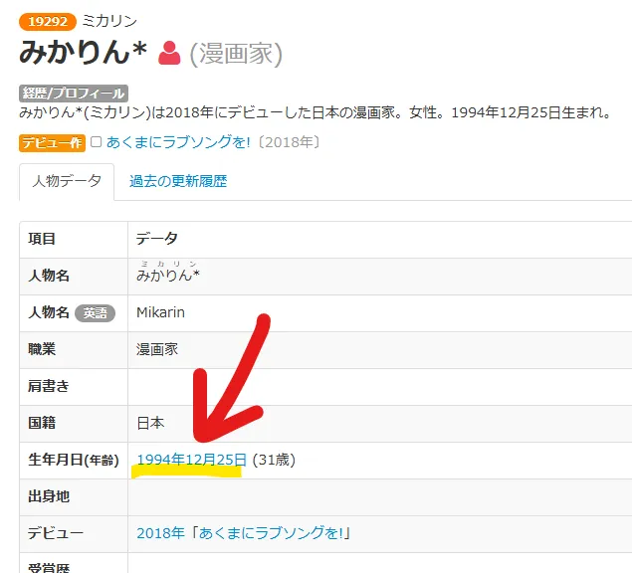Image resolution: width=632 pixels, height=573 pixels.
Task: Click the 職業 row label
Action: (x=42, y=349)
